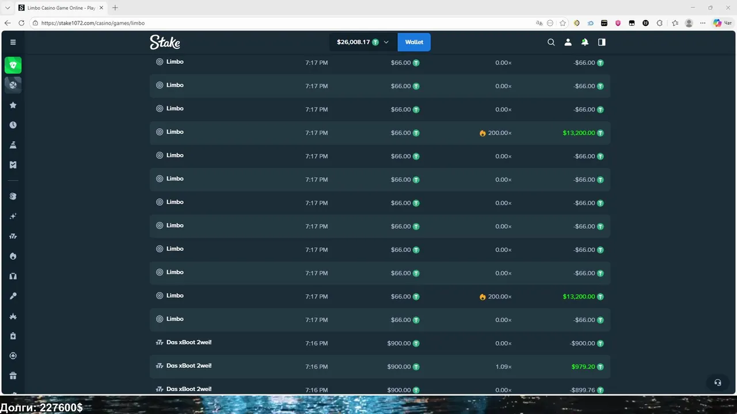The image size is (737, 414).
Task: Open the crown icon in sidebar
Action: tap(13, 316)
